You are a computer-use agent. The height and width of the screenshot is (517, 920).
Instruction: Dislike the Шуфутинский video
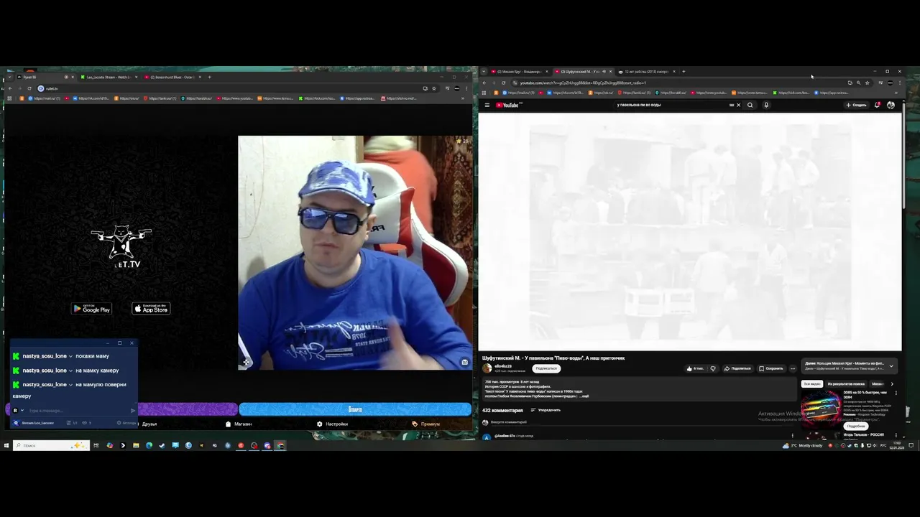point(713,368)
